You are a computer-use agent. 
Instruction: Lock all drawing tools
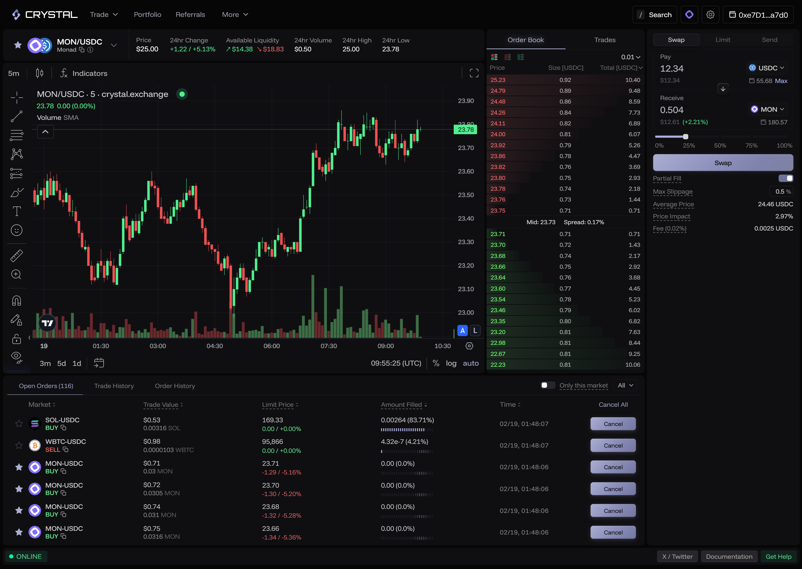(17, 339)
